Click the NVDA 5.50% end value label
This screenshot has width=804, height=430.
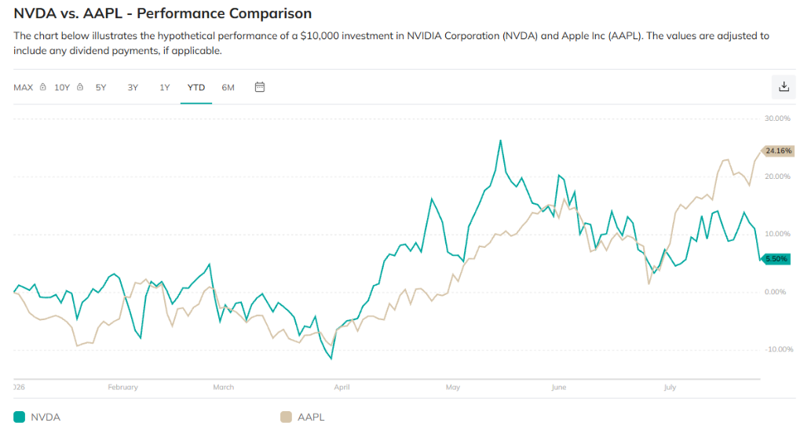tap(775, 259)
